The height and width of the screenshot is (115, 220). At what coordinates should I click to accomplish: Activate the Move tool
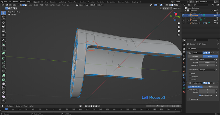pyautogui.click(x=4, y=22)
